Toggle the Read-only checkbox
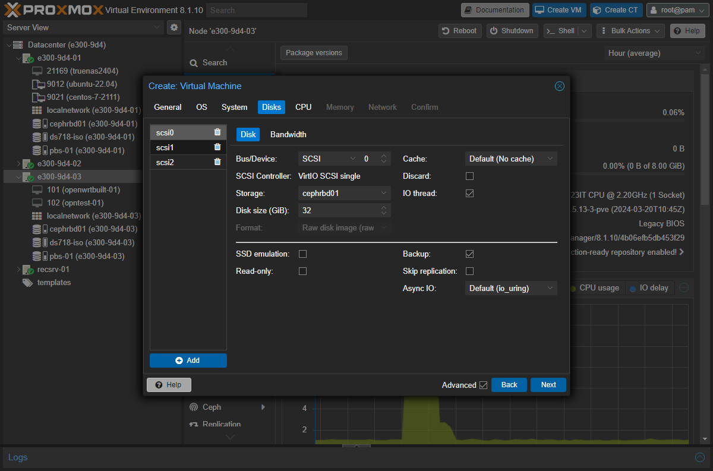713x471 pixels. [302, 271]
